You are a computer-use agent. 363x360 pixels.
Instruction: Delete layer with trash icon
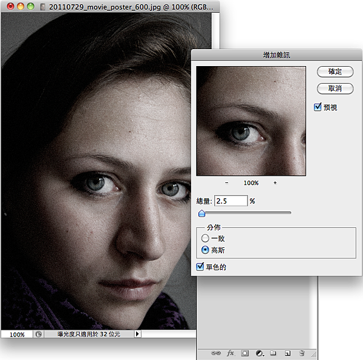pos(302,352)
